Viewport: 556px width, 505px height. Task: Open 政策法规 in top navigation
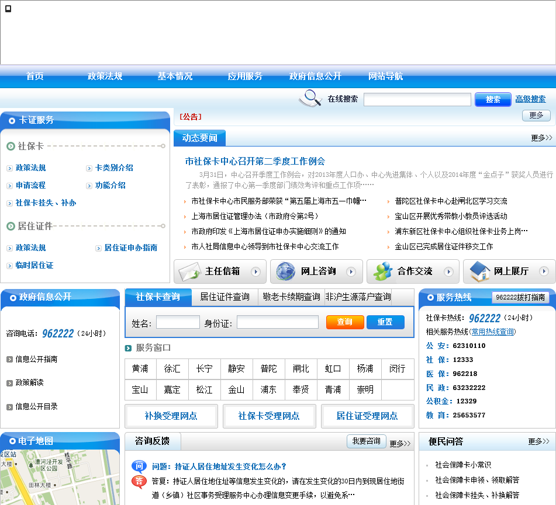point(105,76)
